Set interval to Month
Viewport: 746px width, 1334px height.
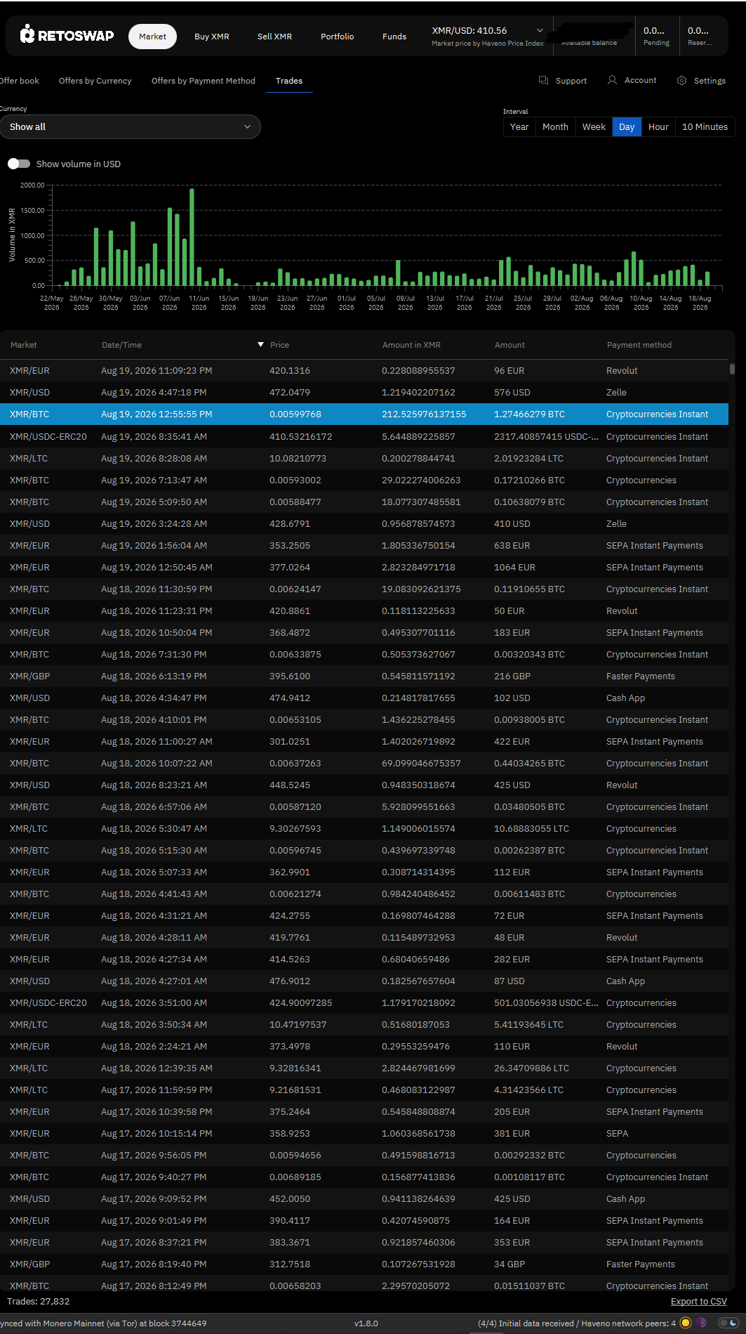[555, 127]
